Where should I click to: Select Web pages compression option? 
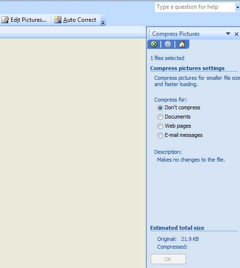[x=160, y=126]
